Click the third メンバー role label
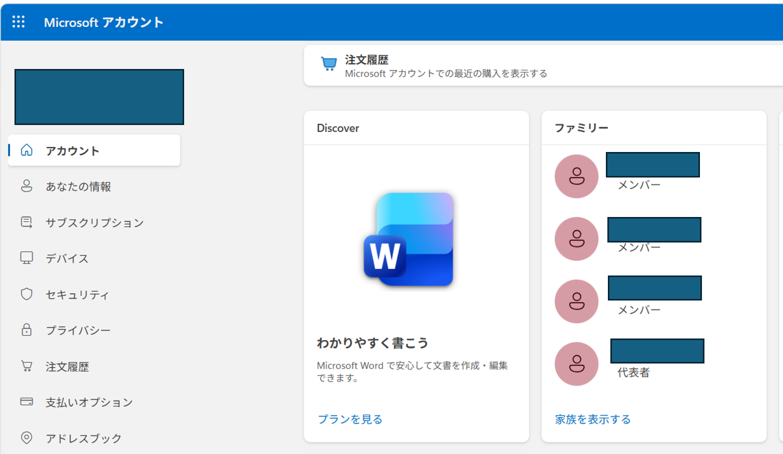The height and width of the screenshot is (454, 783). [x=639, y=310]
